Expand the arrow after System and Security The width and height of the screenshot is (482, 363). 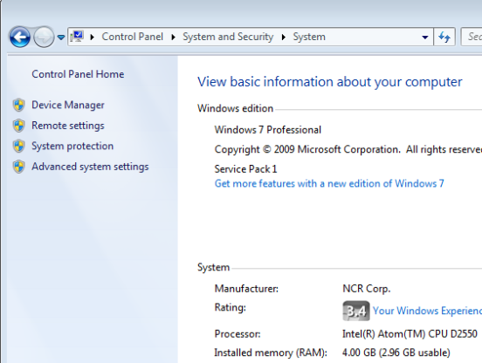click(x=284, y=37)
